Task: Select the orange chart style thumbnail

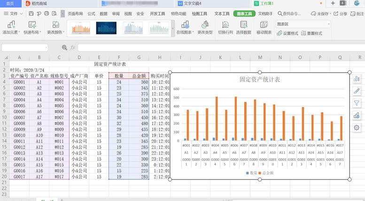Action: [x=81, y=28]
